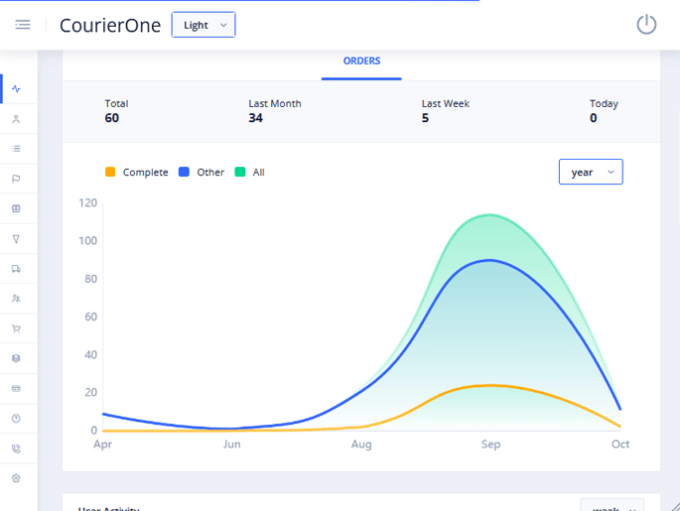Select the delivery truck sidebar icon
The height and width of the screenshot is (511, 680).
pyautogui.click(x=16, y=269)
